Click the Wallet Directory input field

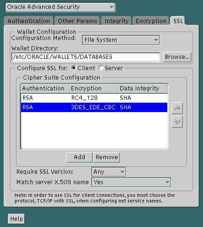86,57
